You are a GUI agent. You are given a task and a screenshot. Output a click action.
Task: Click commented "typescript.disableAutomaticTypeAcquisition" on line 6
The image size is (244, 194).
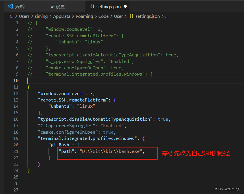[103, 55]
